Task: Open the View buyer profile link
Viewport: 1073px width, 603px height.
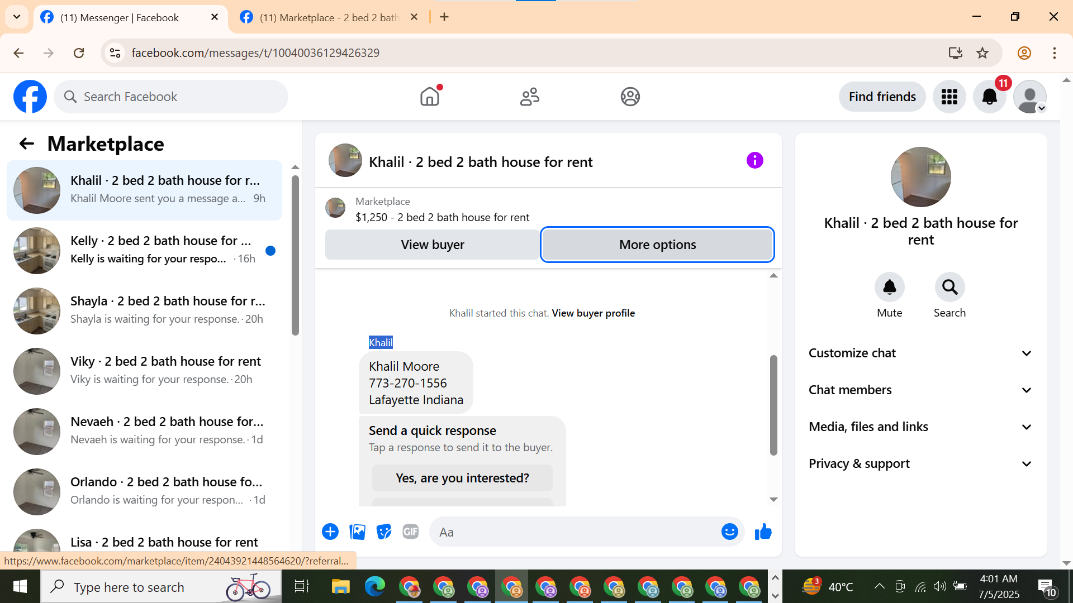Action: (593, 313)
